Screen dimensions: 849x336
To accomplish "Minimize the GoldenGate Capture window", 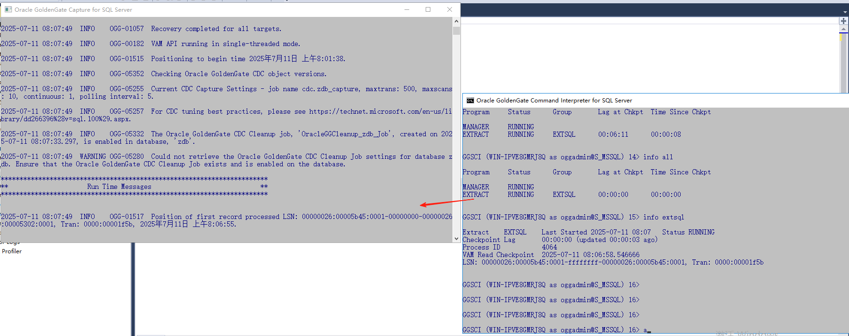I will pos(407,9).
